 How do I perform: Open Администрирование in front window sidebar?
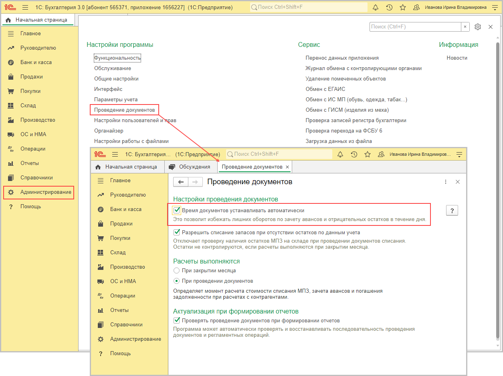click(x=135, y=339)
